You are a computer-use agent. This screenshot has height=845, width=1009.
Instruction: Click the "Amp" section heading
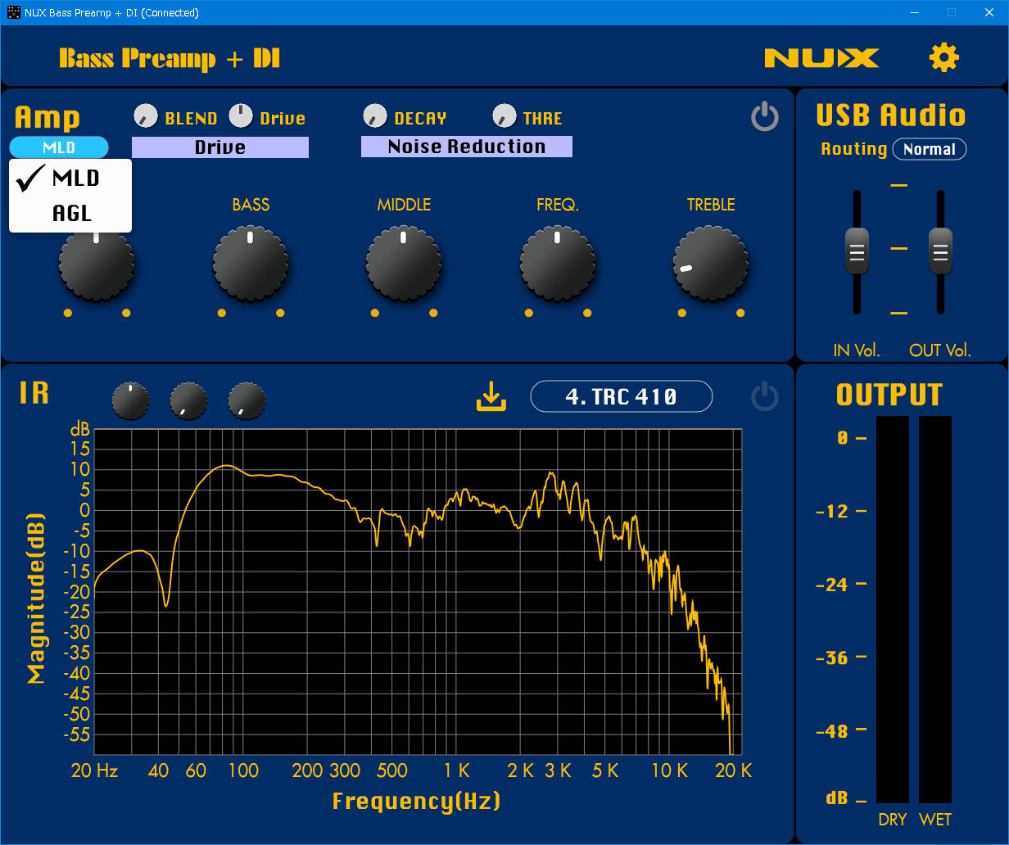tap(47, 117)
